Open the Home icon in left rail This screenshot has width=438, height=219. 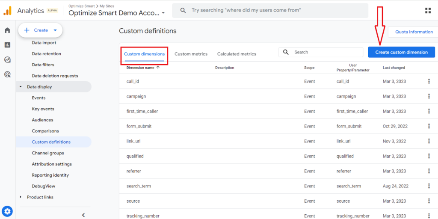coord(8,30)
